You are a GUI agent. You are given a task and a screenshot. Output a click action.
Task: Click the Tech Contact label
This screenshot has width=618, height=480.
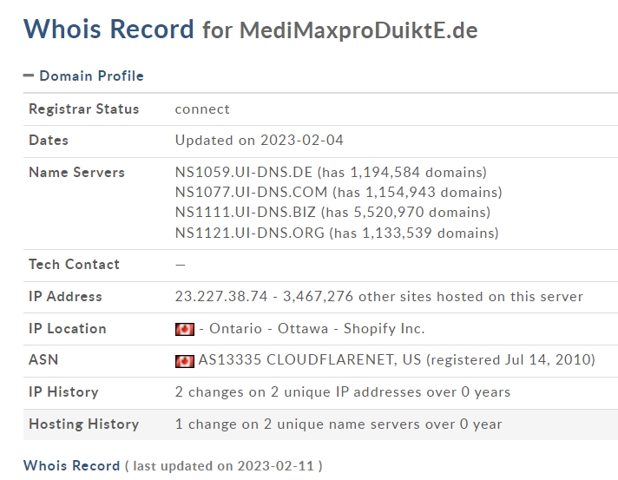coord(74,264)
